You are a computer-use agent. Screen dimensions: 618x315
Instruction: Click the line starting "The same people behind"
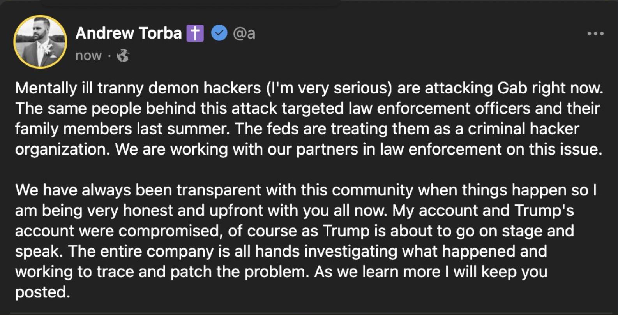coord(307,108)
